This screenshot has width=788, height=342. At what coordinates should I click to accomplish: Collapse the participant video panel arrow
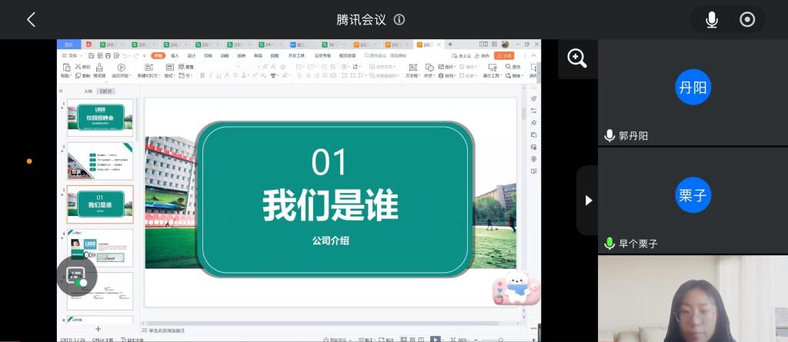pyautogui.click(x=588, y=200)
